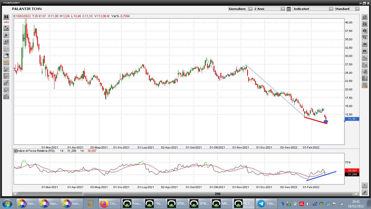
Task: Click the fast-forward double-arrow icon
Action: (365, 51)
